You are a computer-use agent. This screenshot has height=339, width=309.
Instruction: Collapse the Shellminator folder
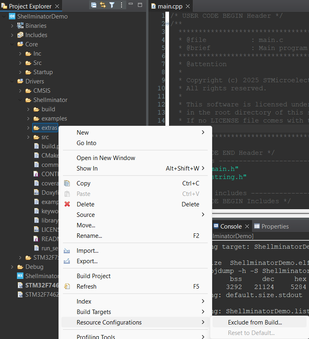click(20, 100)
